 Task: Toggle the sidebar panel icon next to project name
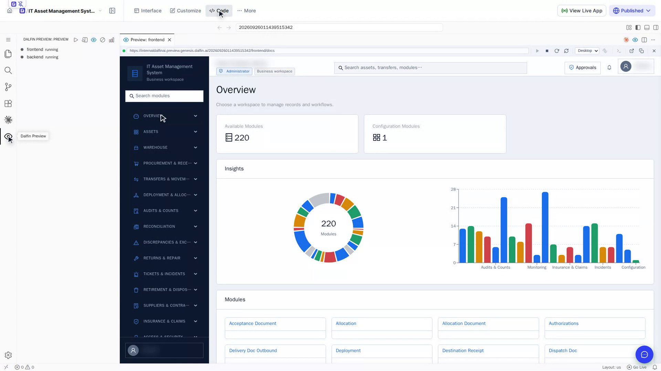click(x=112, y=11)
